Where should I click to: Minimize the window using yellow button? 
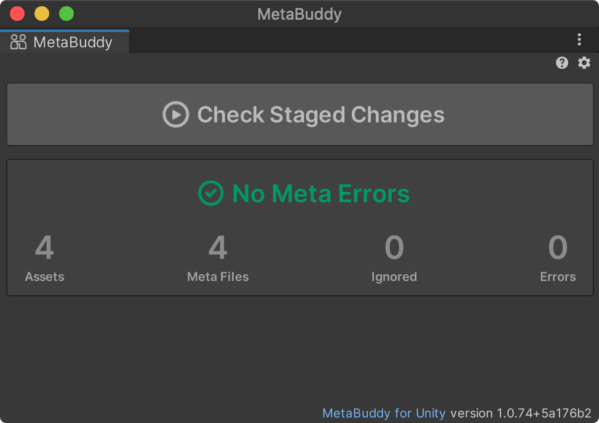click(42, 14)
